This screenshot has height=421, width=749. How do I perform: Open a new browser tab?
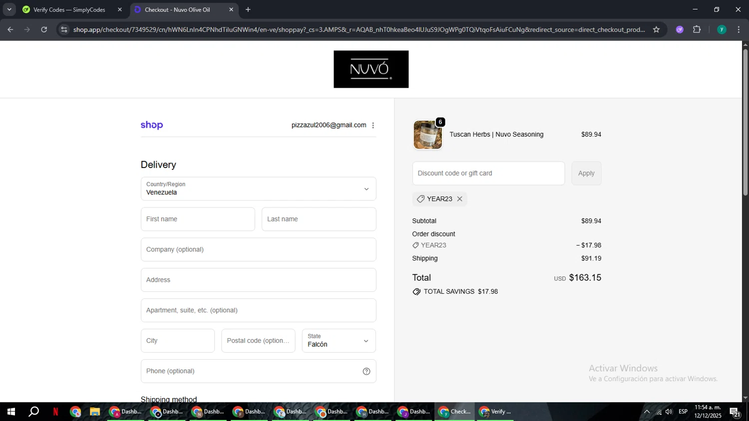248,9
